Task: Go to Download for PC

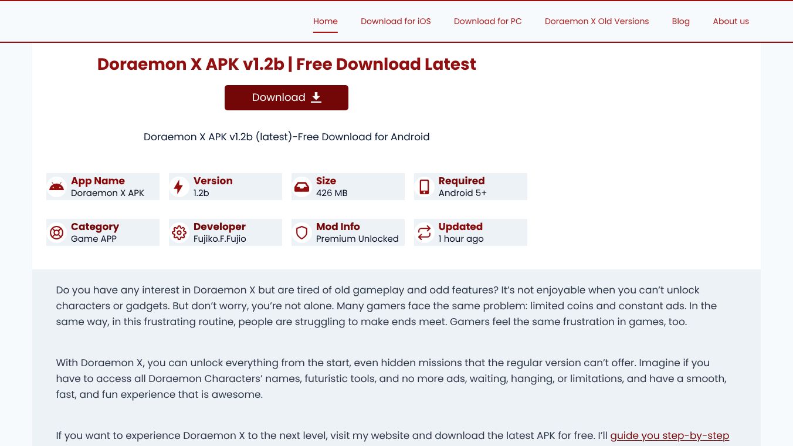Action: 488,21
